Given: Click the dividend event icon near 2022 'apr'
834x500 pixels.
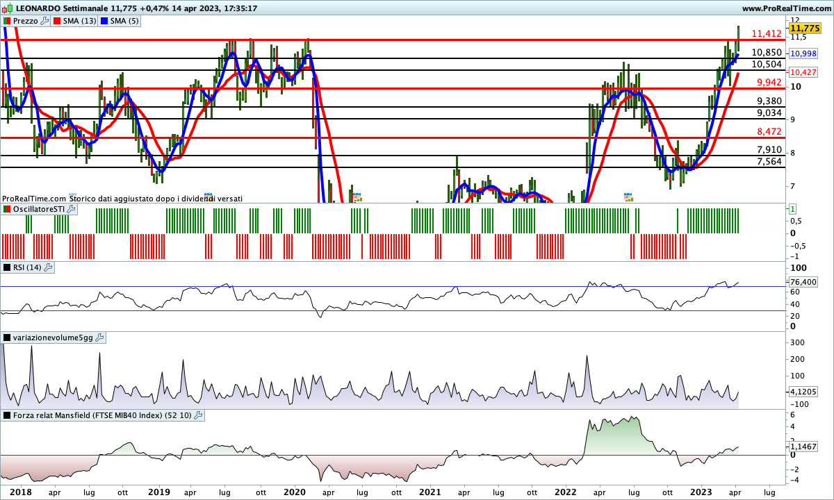Looking at the screenshot, I should (628, 197).
